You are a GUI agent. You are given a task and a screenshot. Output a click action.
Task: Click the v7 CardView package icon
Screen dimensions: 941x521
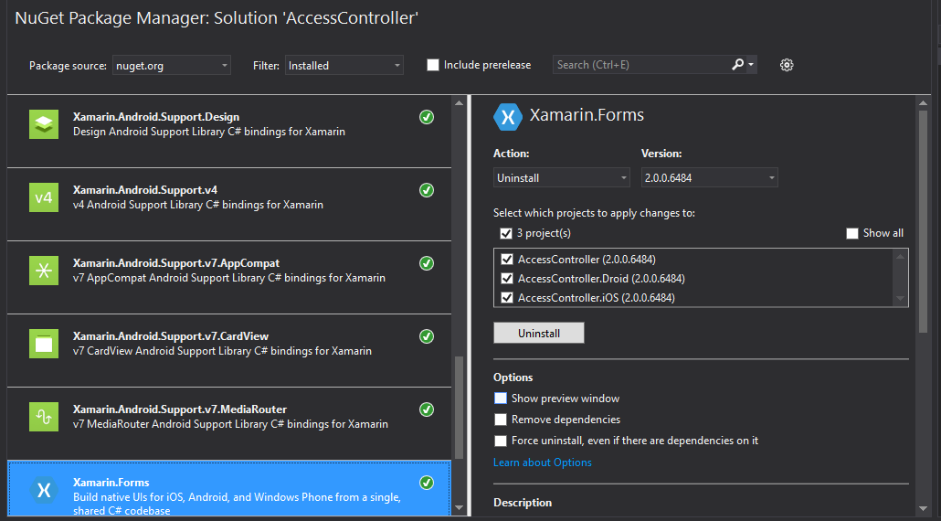click(x=44, y=344)
